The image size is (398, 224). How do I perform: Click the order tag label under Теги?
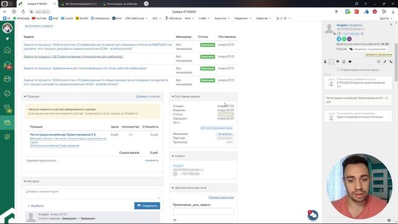pos(216,128)
